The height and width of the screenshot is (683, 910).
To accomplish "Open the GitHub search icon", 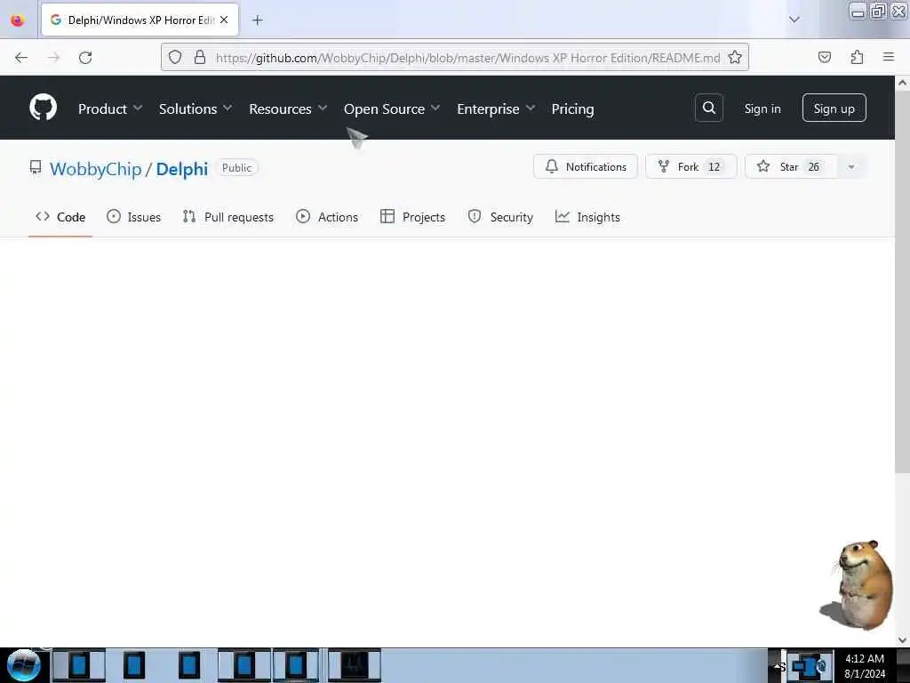I will tap(708, 108).
